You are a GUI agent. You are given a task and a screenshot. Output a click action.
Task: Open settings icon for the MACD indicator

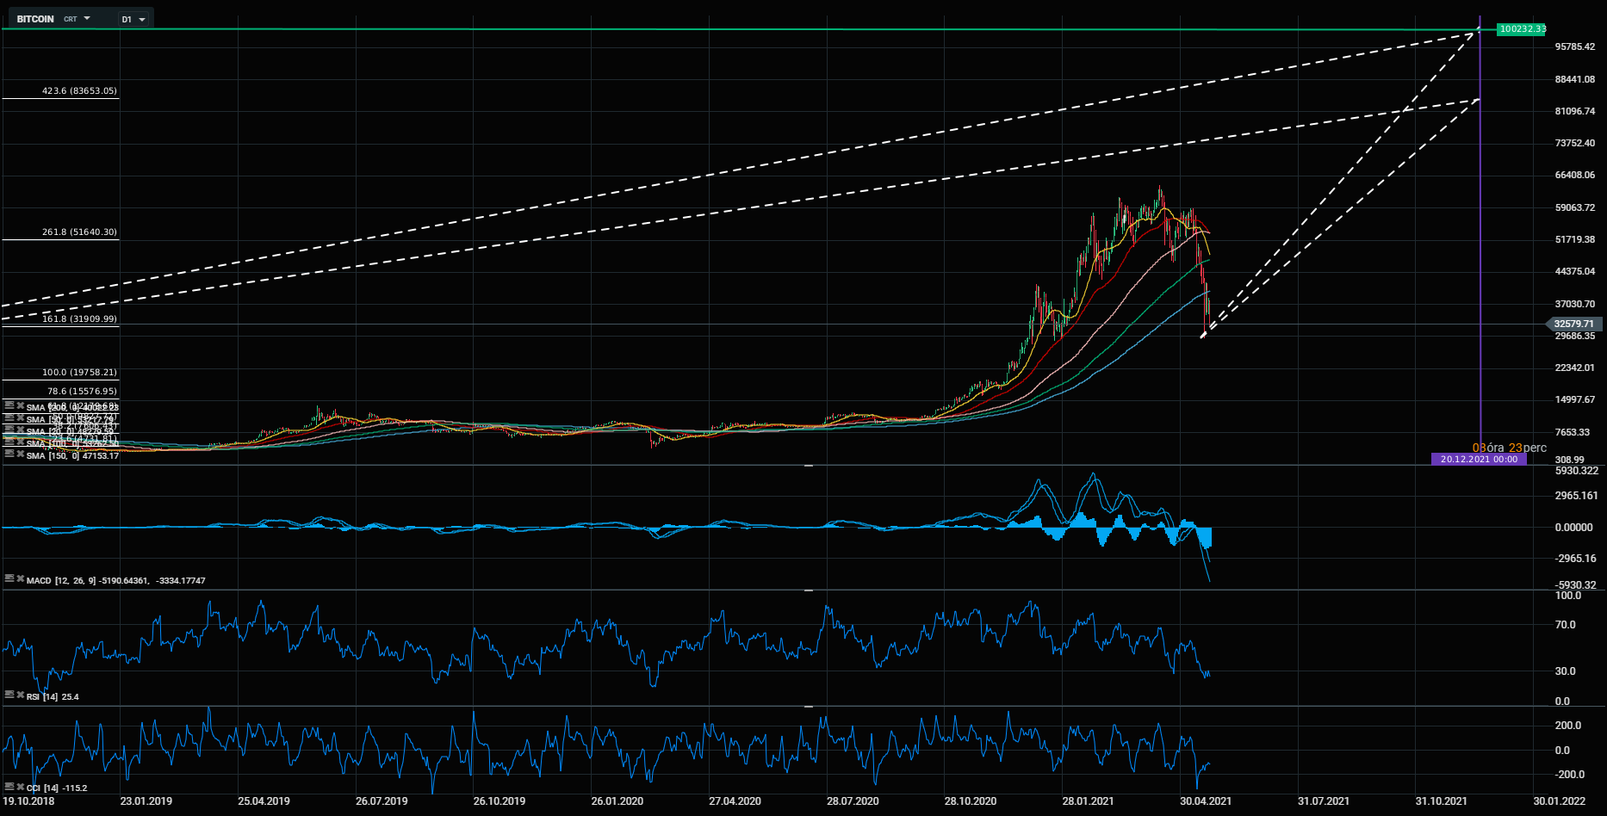tap(9, 579)
